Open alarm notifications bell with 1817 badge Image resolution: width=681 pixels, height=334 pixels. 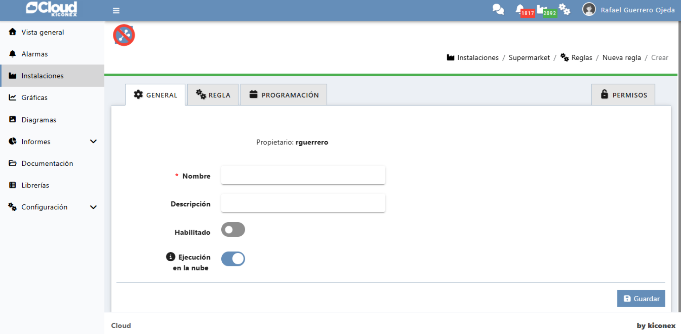[x=520, y=10]
